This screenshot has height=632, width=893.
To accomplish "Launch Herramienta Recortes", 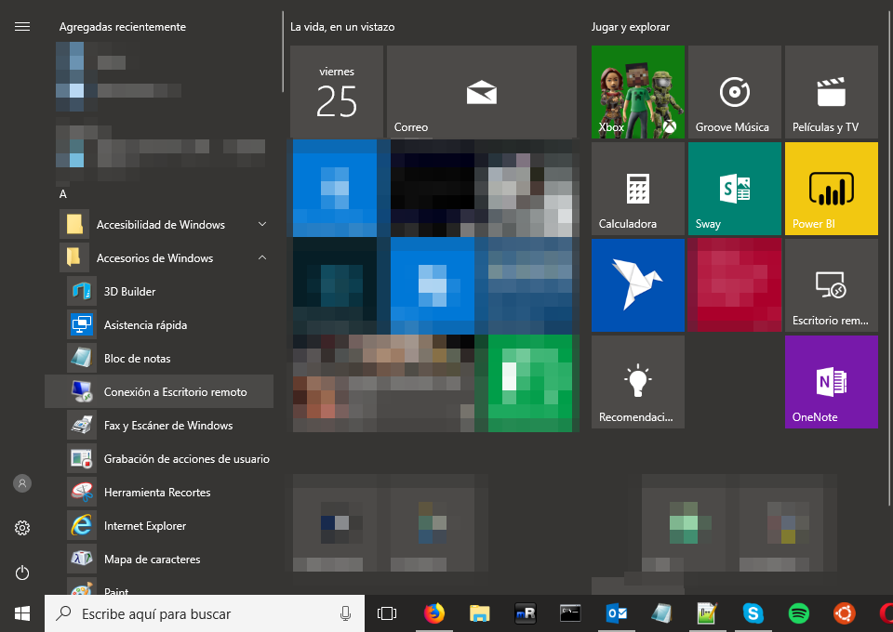I will [x=159, y=493].
